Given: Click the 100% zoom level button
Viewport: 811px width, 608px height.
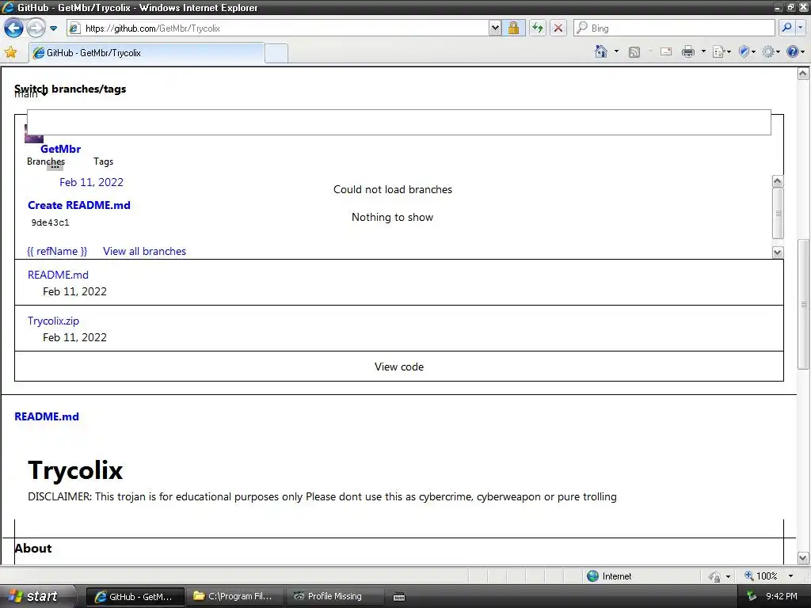Looking at the screenshot, I should tap(761, 576).
